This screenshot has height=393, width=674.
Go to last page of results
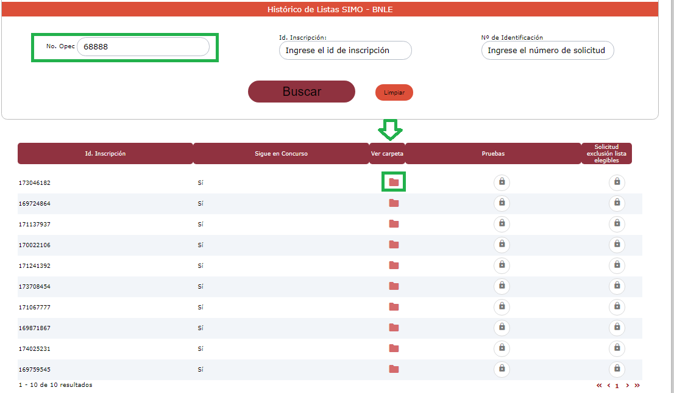coord(637,386)
